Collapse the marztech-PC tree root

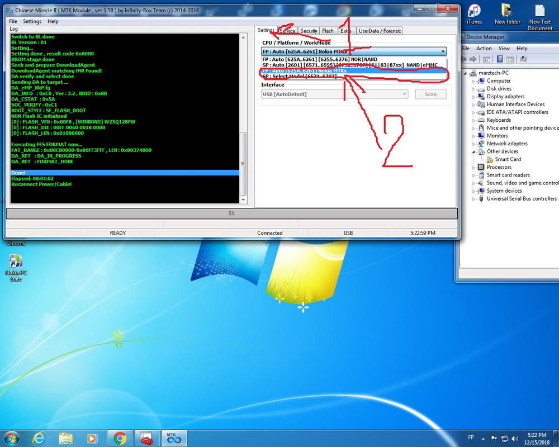(x=465, y=73)
